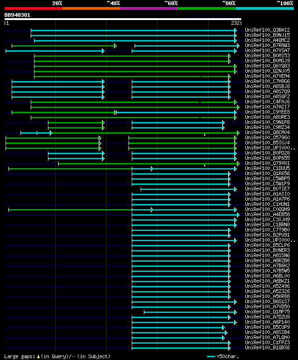Select hit label UniRef100_B0PD28
This screenshot has height=360, width=298.
[x=267, y=153]
